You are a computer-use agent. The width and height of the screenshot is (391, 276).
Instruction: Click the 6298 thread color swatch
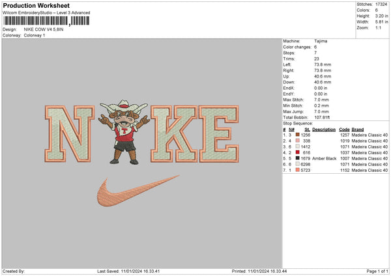tap(298, 164)
